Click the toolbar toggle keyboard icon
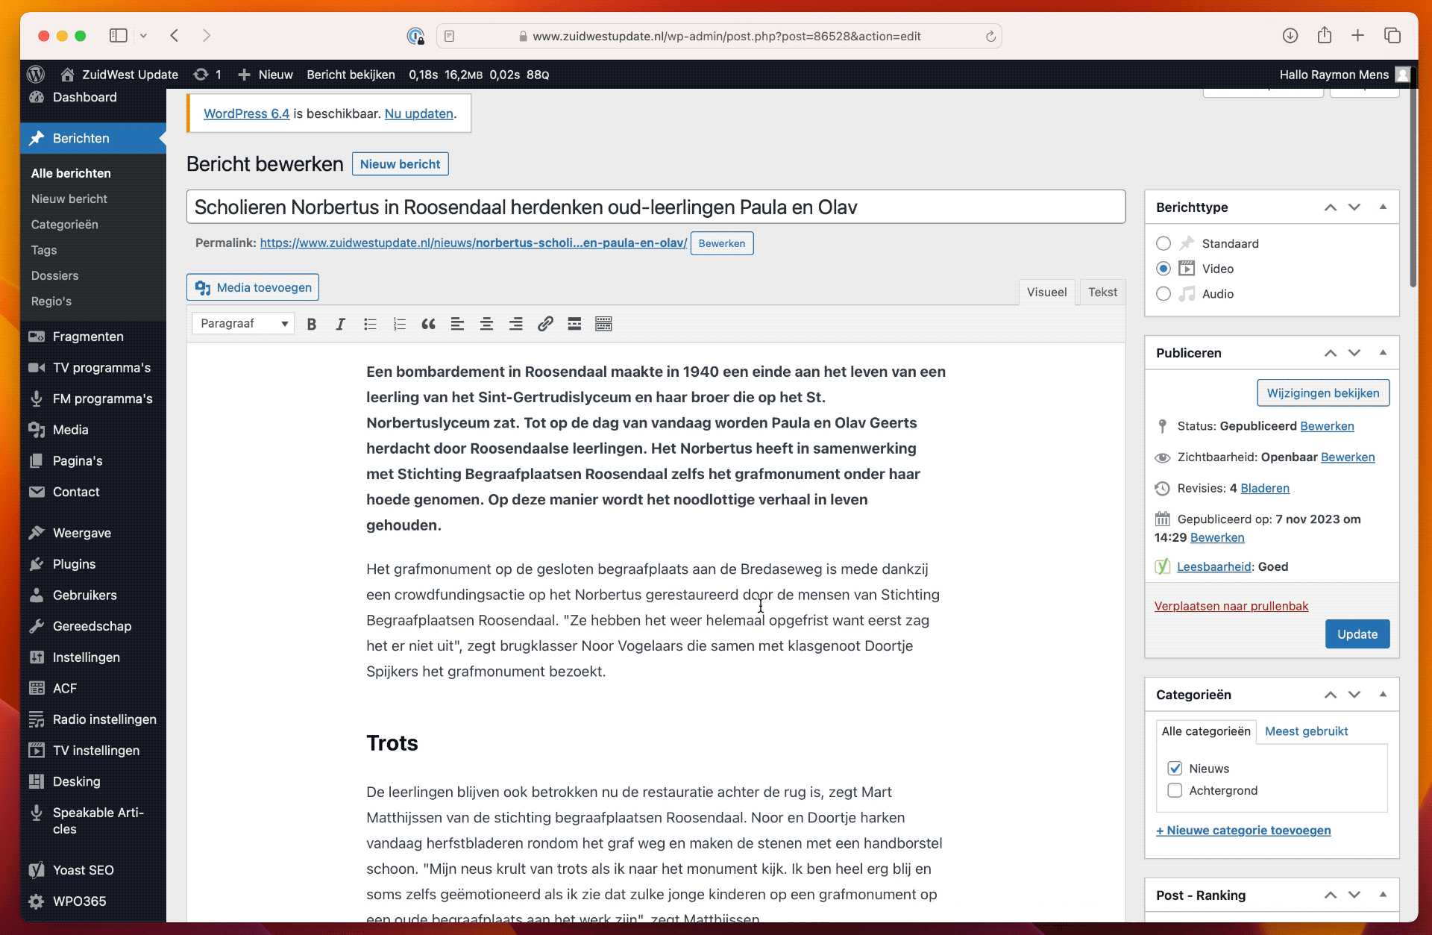The height and width of the screenshot is (935, 1432). pyautogui.click(x=603, y=324)
